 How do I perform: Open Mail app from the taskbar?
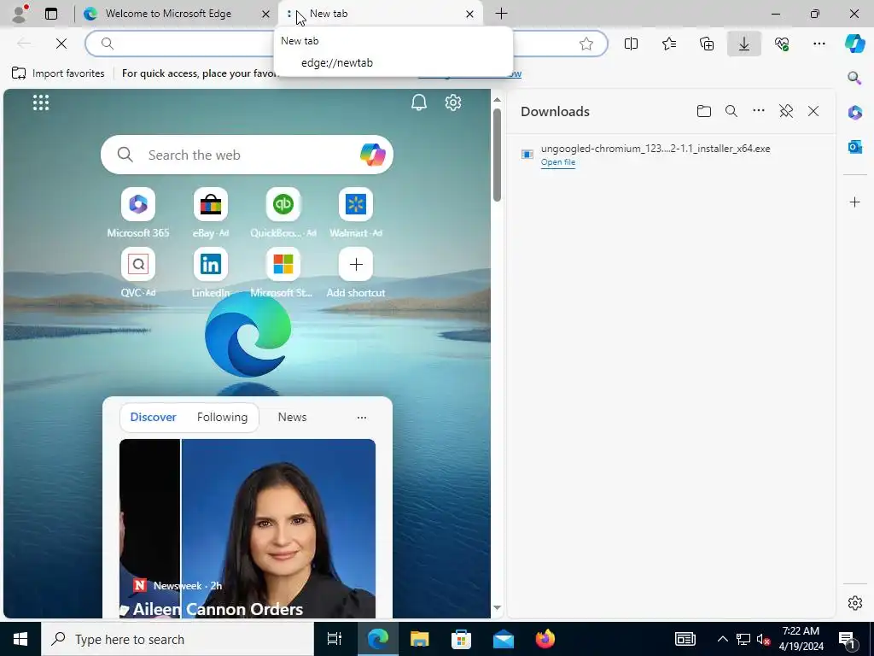504,639
